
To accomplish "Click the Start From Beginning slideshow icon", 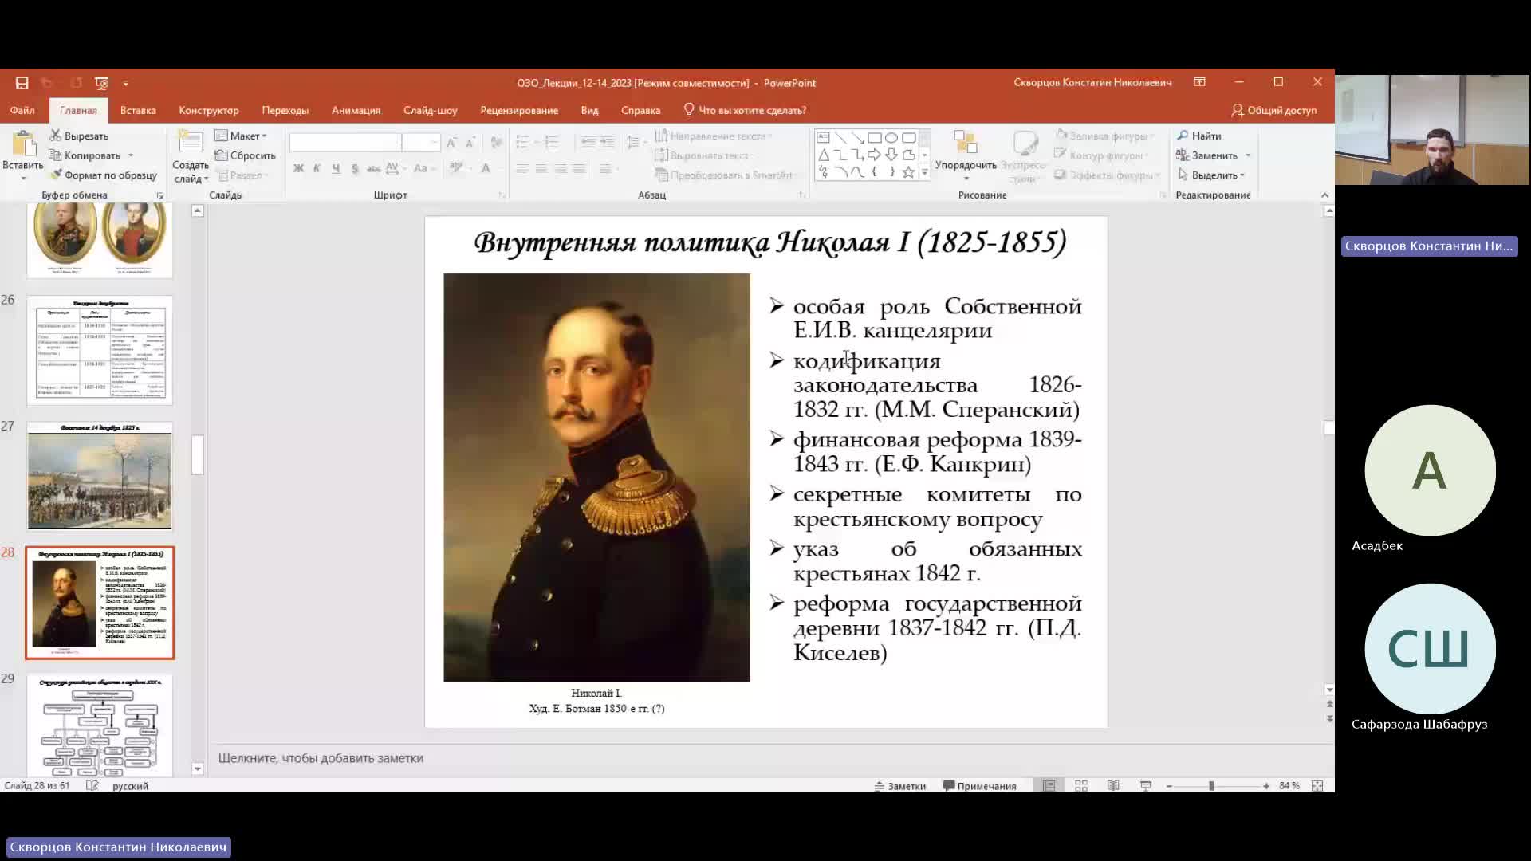I will point(101,83).
